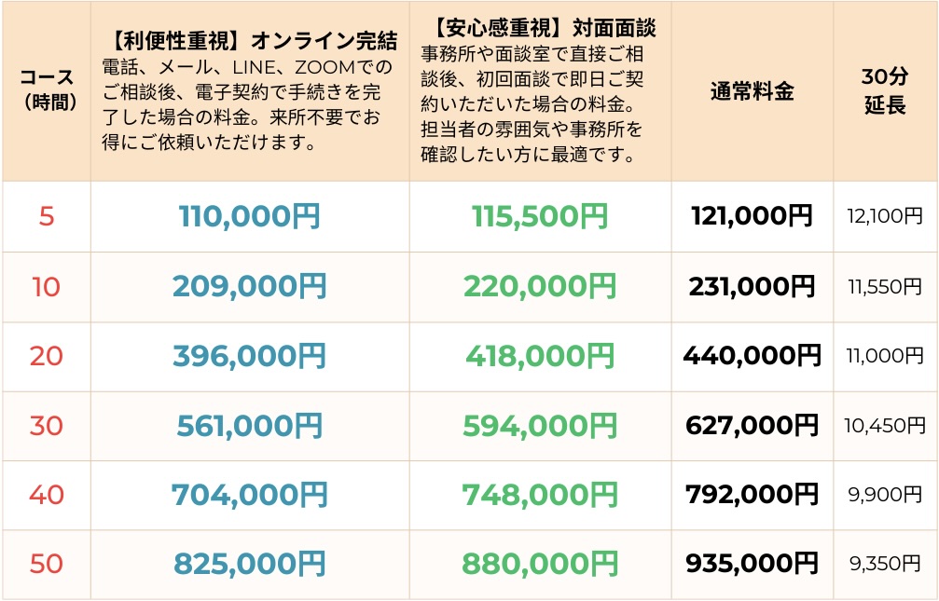The image size is (939, 601).
Task: Click the 825,000円 online price
Action: 249,564
